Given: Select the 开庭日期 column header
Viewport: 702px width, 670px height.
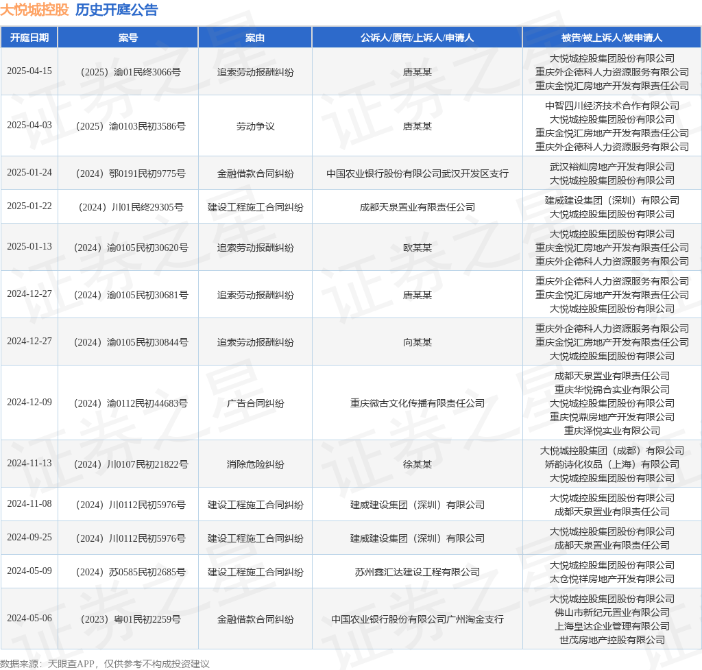Looking at the screenshot, I should pos(29,38).
